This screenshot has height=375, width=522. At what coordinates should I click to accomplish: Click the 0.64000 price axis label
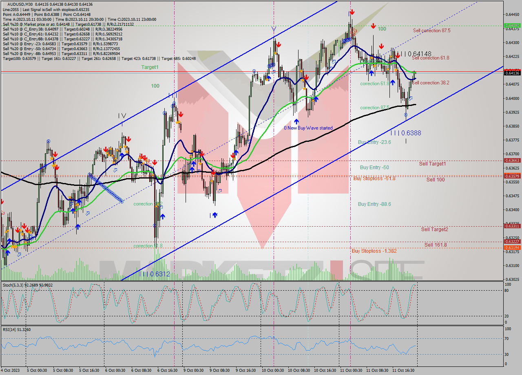coord(512,99)
